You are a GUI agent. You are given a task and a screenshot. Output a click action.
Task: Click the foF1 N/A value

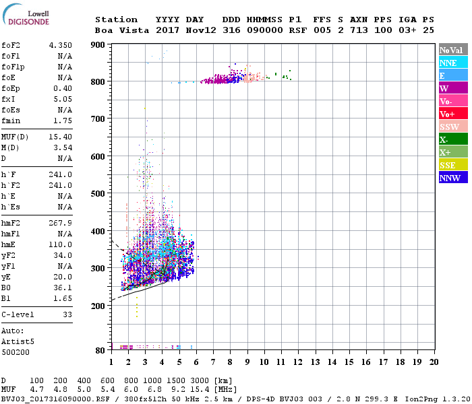point(65,56)
